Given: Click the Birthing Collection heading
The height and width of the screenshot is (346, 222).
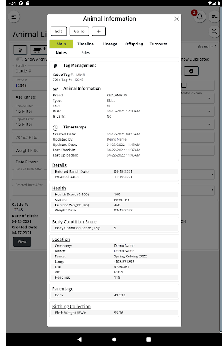Looking at the screenshot, I should click(x=71, y=307).
